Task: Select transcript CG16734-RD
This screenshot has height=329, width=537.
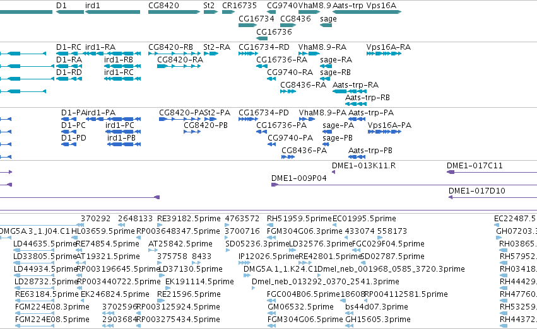Action: pyautogui.click(x=264, y=47)
